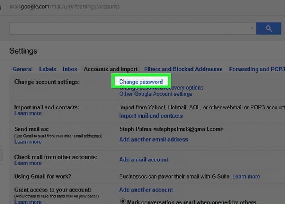The image size is (285, 204).
Task: Click Learn more about G Suite
Action: point(246,176)
